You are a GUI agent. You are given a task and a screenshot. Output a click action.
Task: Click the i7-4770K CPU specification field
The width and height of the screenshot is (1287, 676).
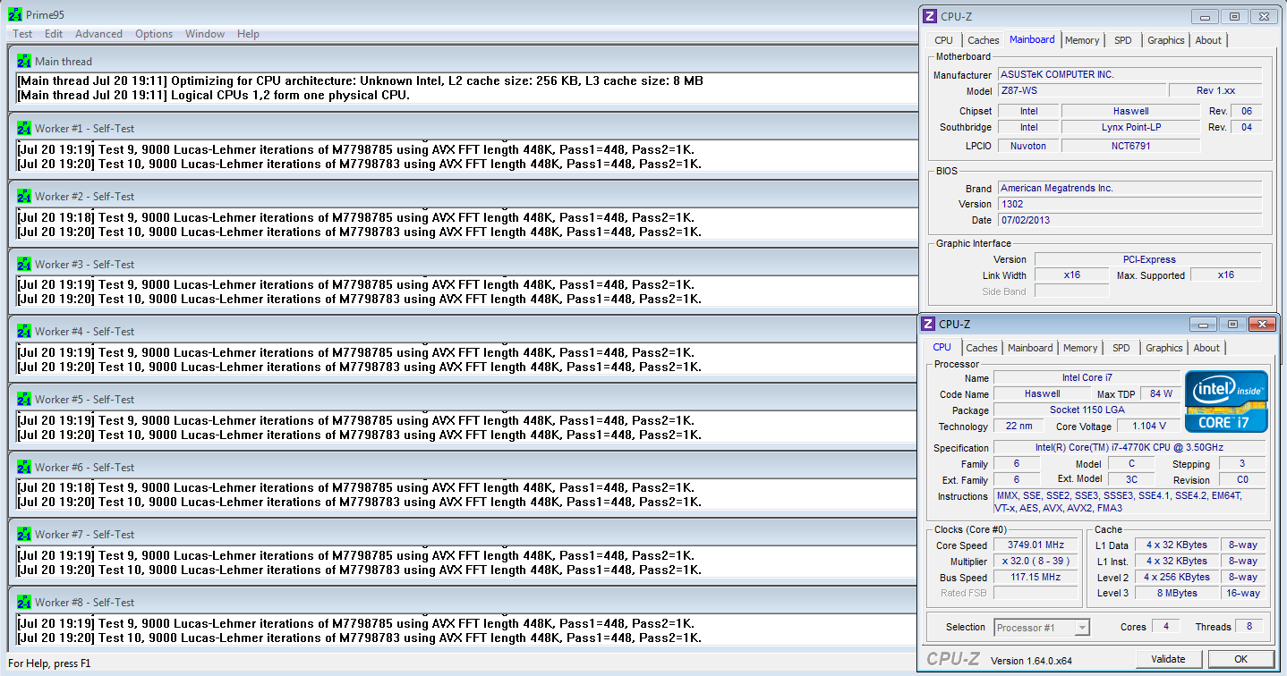(x=1129, y=447)
